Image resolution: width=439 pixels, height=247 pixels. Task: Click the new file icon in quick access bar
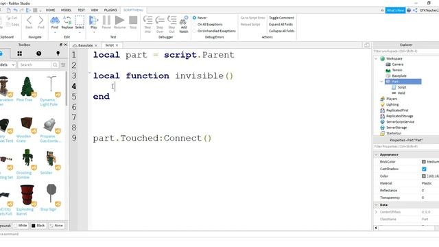point(9,10)
